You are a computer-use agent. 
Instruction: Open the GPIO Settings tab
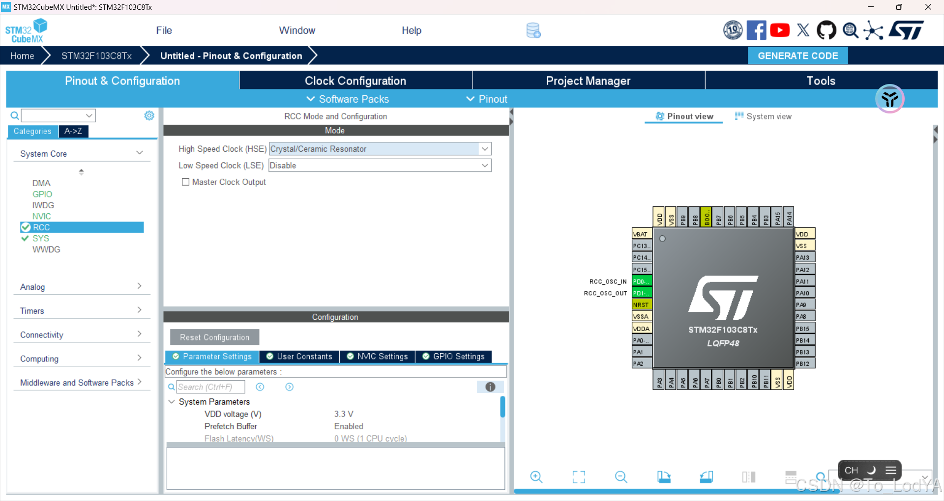tap(454, 357)
